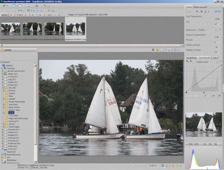Viewport: 224px width, 170px height.
Task: Click the green check icon in top toolbar
Action: tap(4, 5)
